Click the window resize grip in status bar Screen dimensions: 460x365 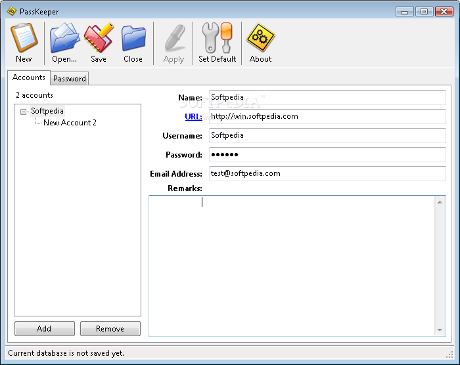point(449,355)
